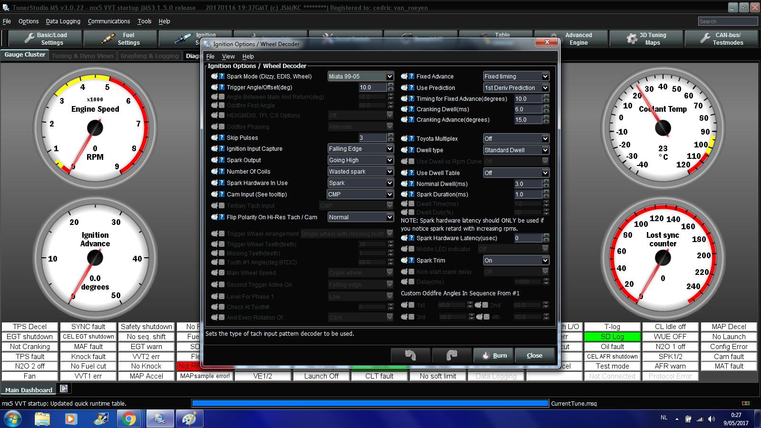Open the CAN-bus/Testmodes toolbar button
The height and width of the screenshot is (428, 761).
[x=722, y=39]
